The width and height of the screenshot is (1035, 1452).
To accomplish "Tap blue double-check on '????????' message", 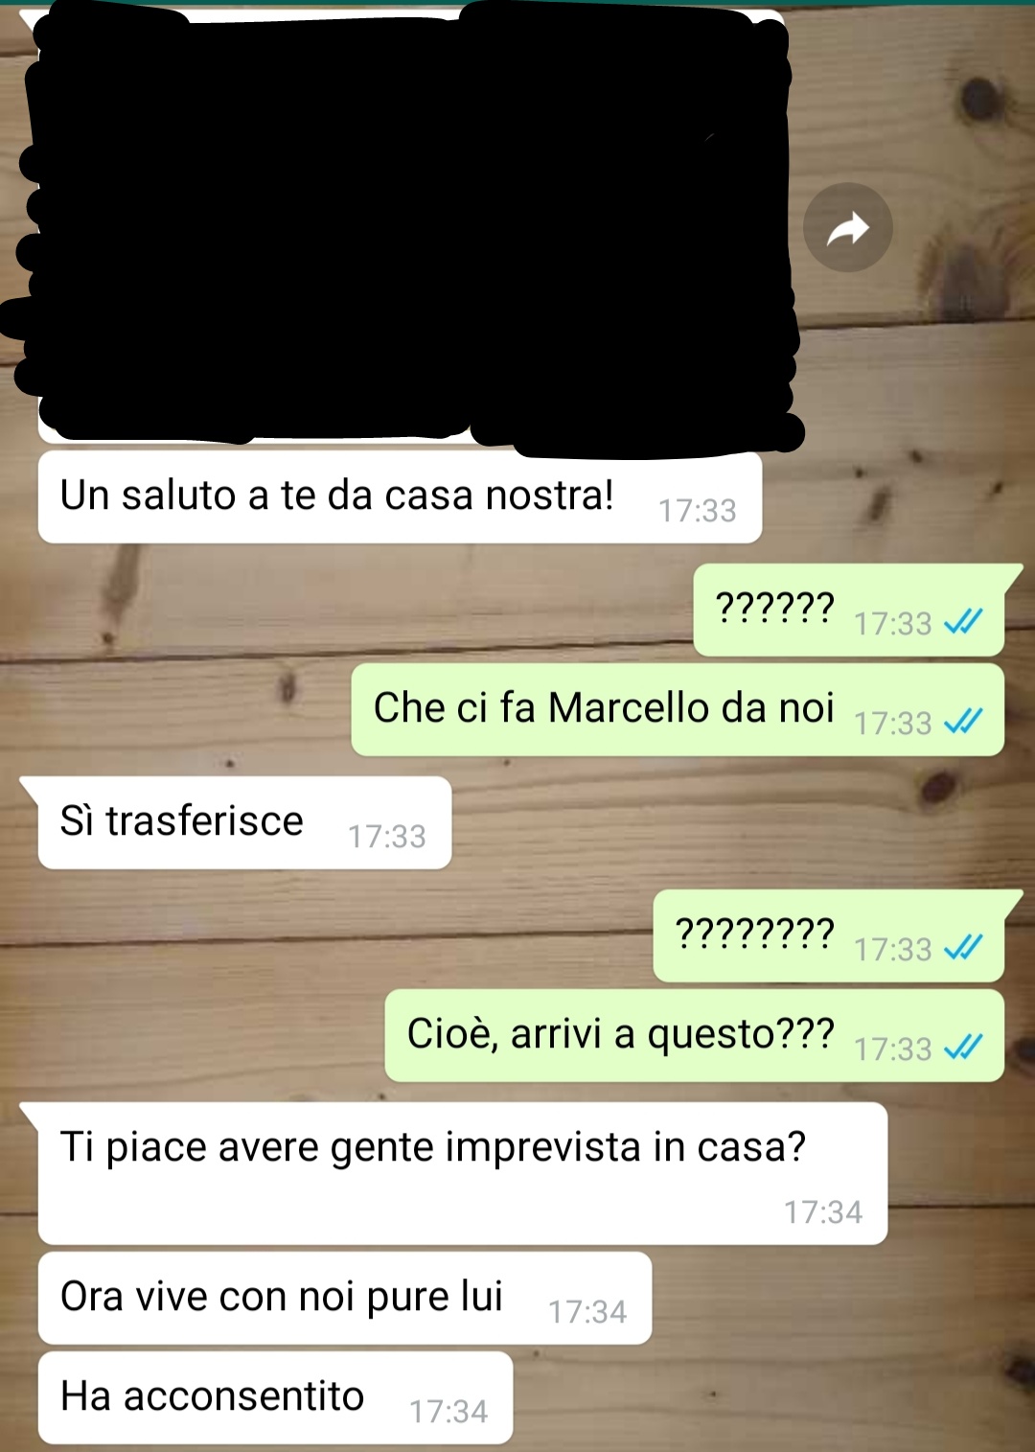I will pyautogui.click(x=963, y=949).
